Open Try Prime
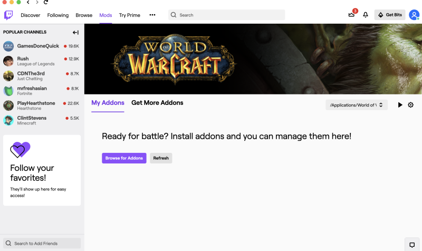The height and width of the screenshot is (251, 422). [129, 15]
